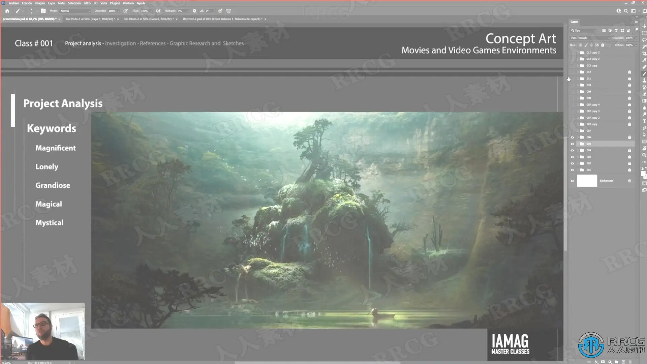Open the Ventana menu

tap(128, 3)
